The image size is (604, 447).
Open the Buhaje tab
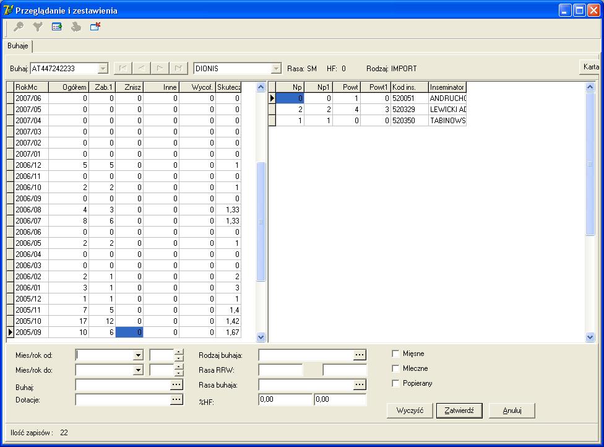pos(18,46)
